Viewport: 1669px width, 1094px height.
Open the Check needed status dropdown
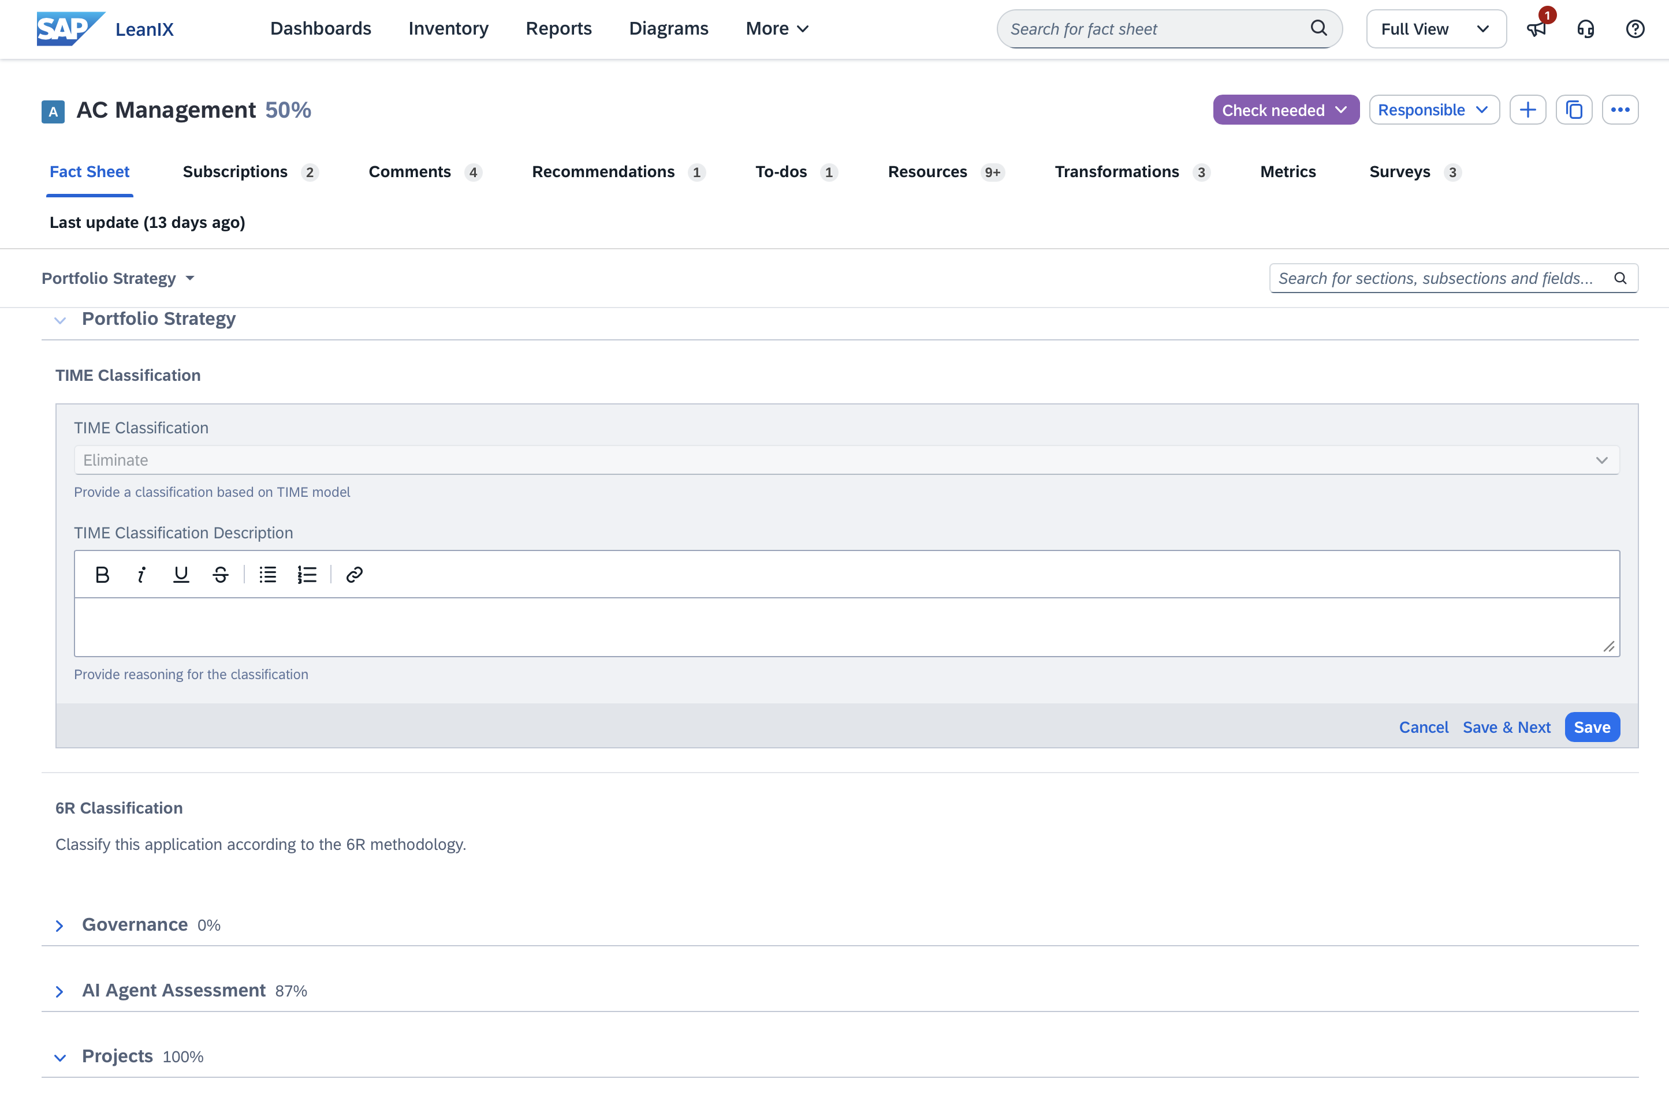coord(1286,110)
